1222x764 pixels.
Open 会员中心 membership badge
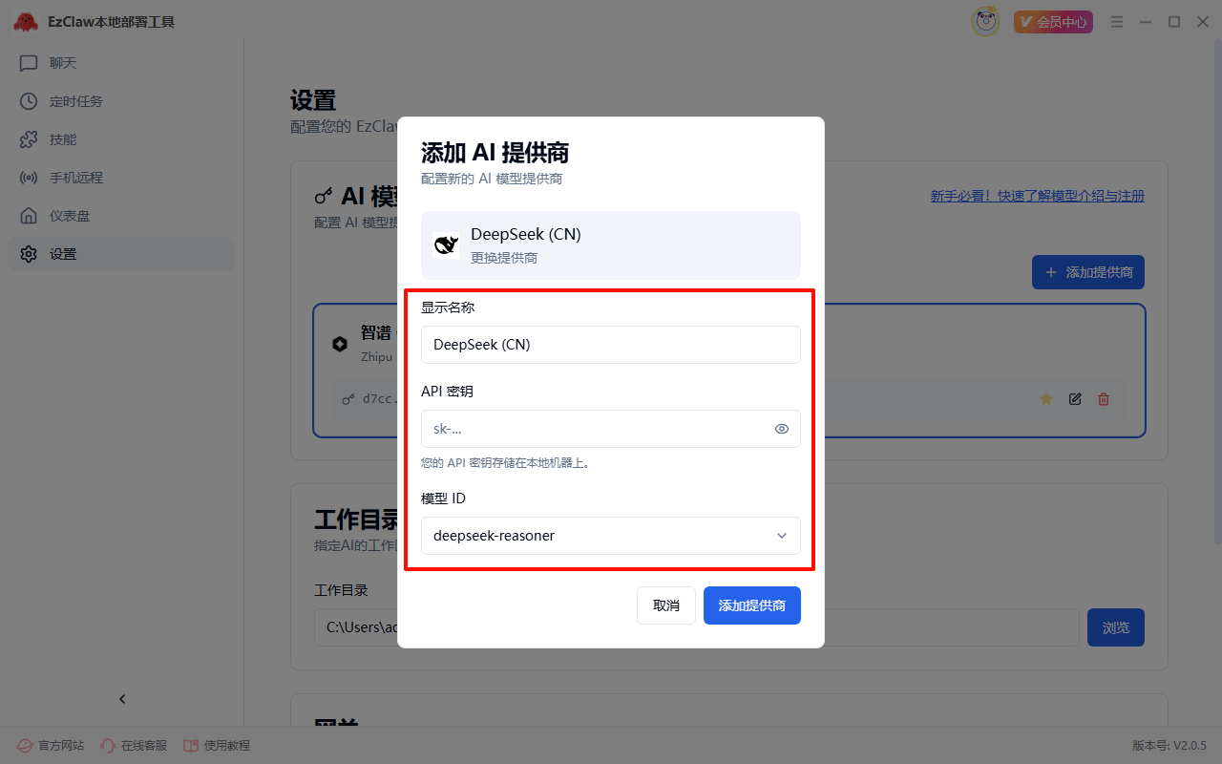[x=1053, y=22]
